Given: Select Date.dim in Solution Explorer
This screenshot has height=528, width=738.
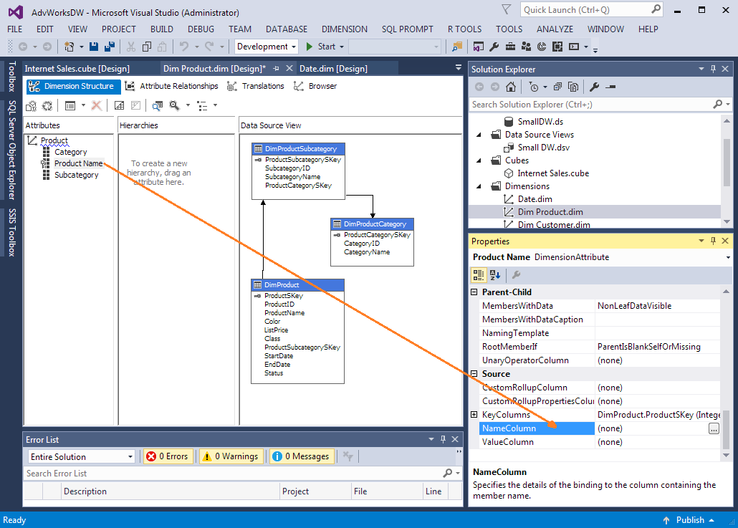Looking at the screenshot, I should point(535,199).
